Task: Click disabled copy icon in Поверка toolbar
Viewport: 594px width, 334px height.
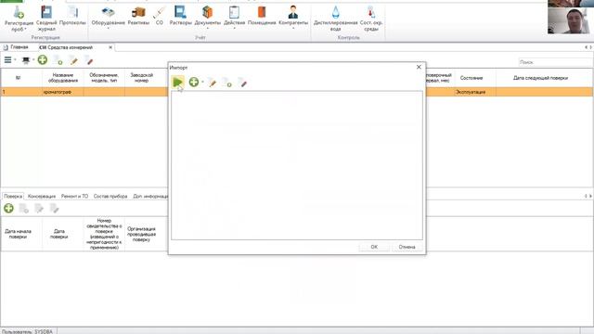Action: tap(24, 208)
